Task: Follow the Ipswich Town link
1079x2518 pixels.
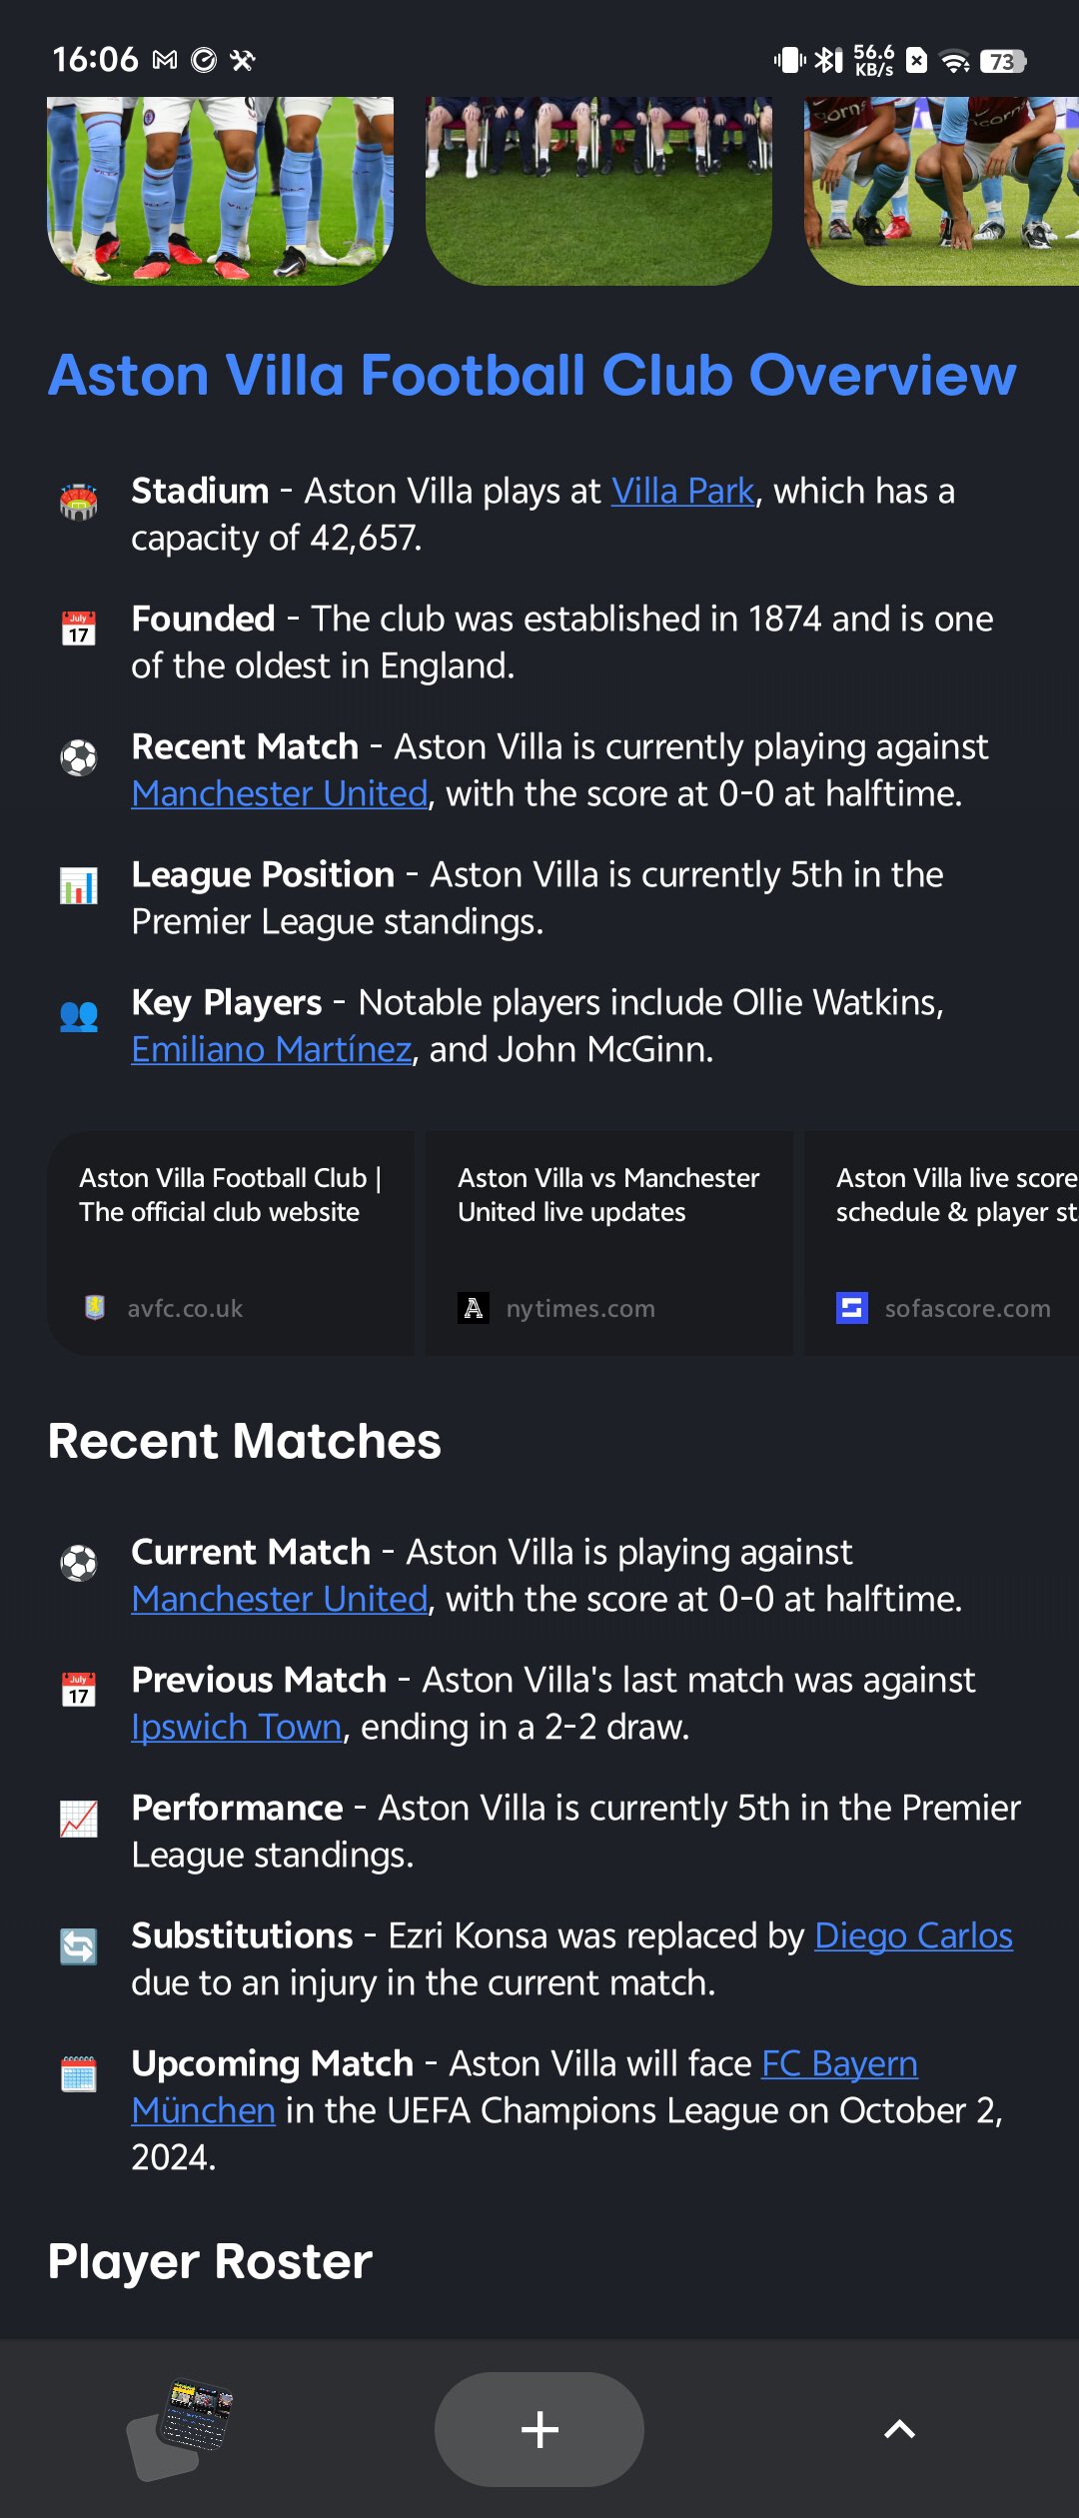Action: [236, 1727]
